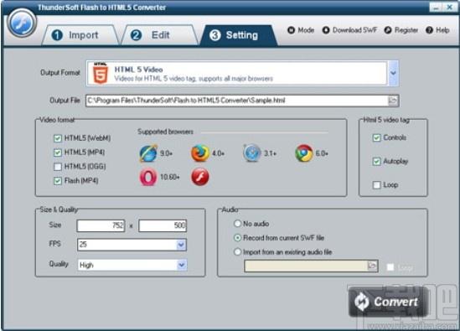
Task: Click the Opera 10.60+ browser icon
Action: [148, 177]
